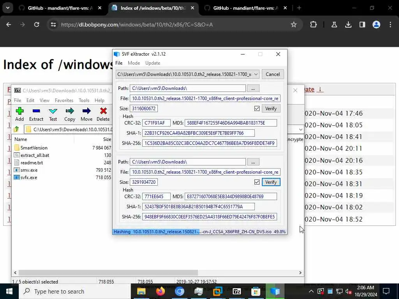Viewport: 399px width, 299px height.
Task: Expand the SVF file path dropdown
Action: [256, 74]
